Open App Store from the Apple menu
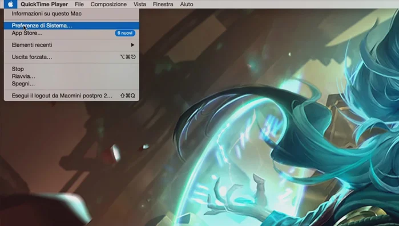 pos(71,33)
